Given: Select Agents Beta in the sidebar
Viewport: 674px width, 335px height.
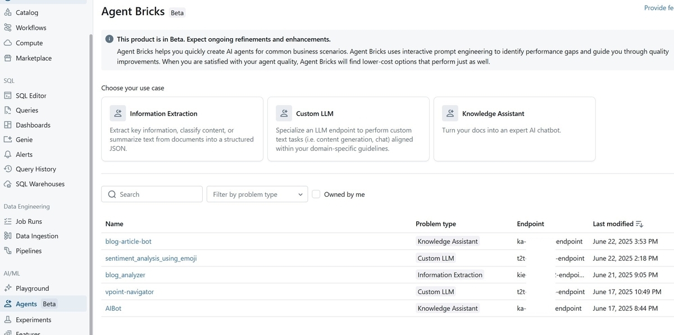Looking at the screenshot, I should (x=44, y=304).
